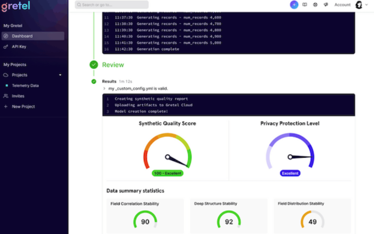This screenshot has width=374, height=234.
Task: Click New Project in sidebar
Action: tap(23, 107)
